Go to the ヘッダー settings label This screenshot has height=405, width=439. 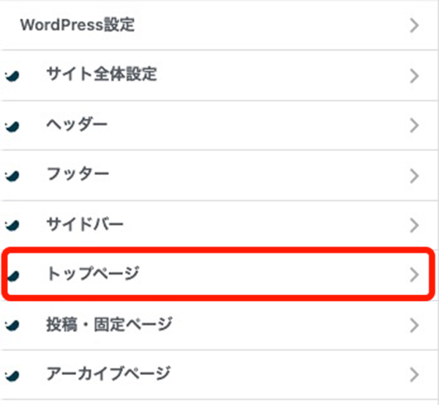76,125
